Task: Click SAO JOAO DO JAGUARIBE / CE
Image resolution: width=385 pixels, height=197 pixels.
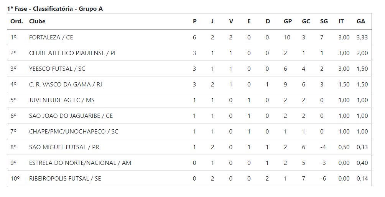Action: (71, 116)
